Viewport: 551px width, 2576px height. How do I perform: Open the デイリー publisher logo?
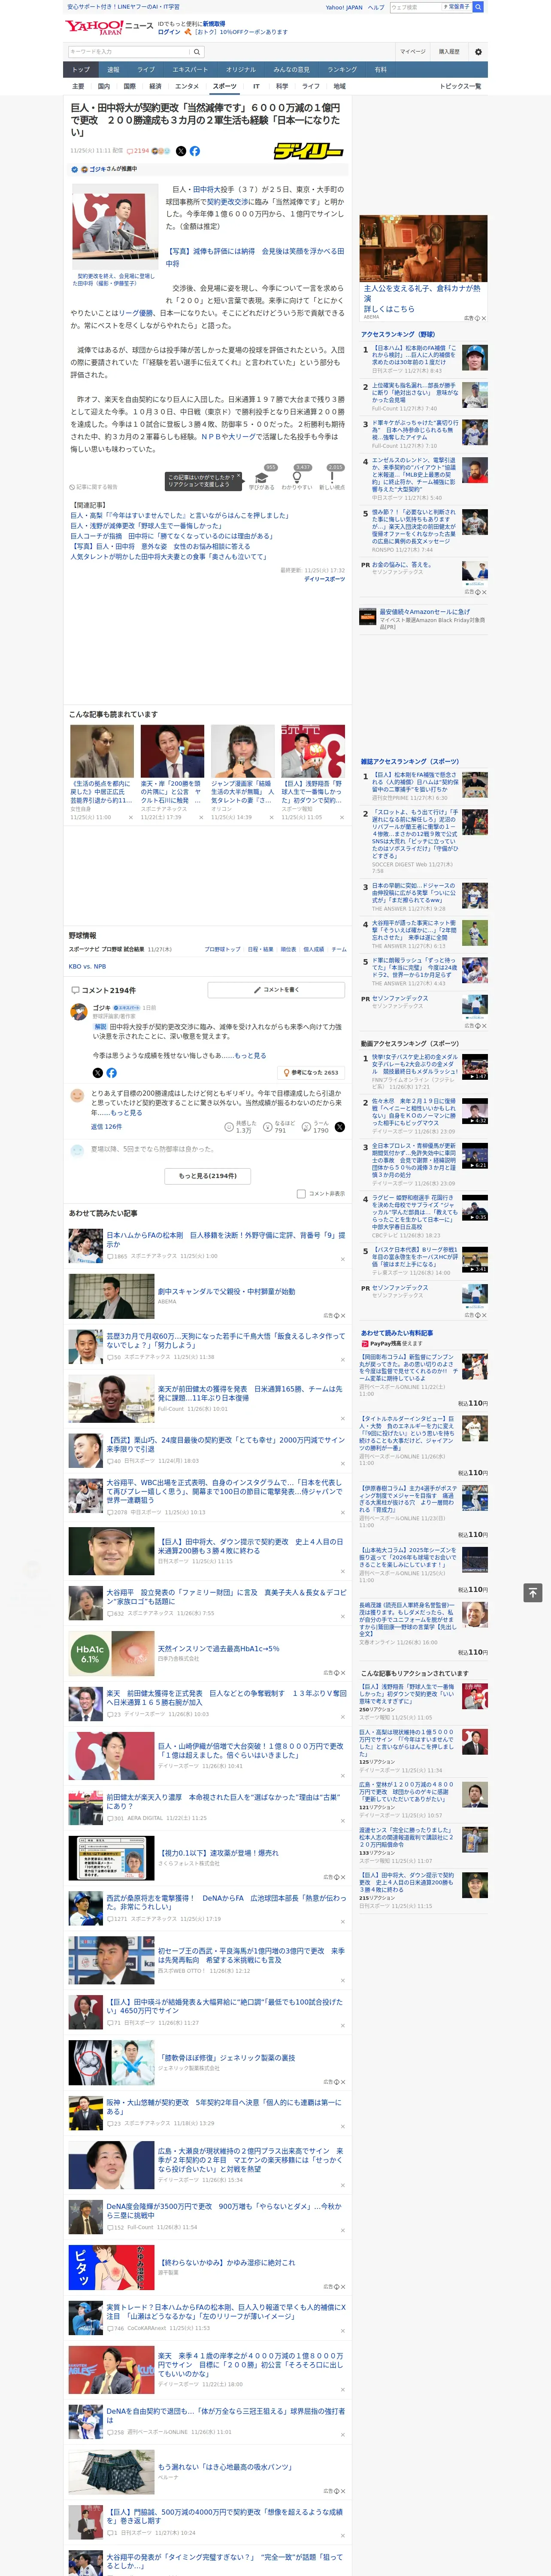pos(309,151)
